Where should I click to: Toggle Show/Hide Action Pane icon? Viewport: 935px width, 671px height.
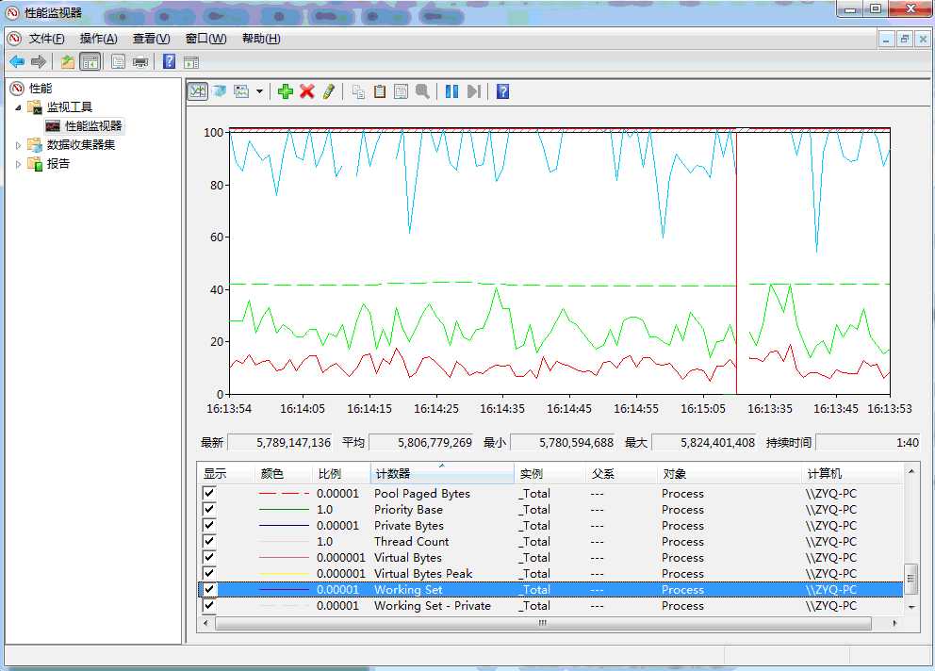pos(191,62)
